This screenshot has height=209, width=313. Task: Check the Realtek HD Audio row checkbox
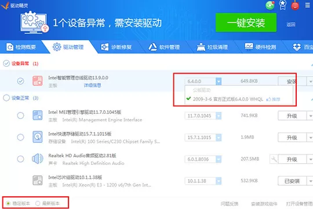[20, 159]
